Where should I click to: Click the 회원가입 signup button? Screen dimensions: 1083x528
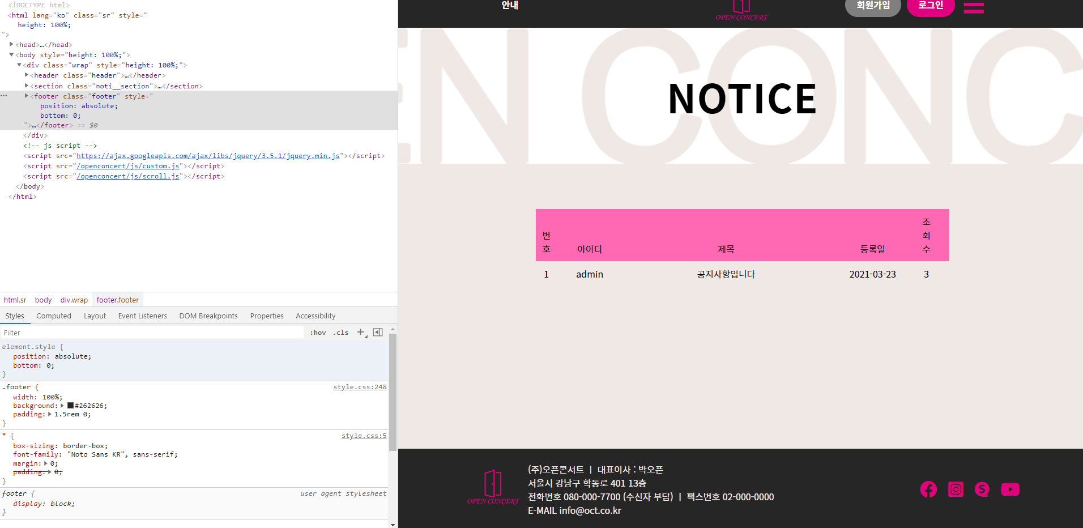[873, 6]
